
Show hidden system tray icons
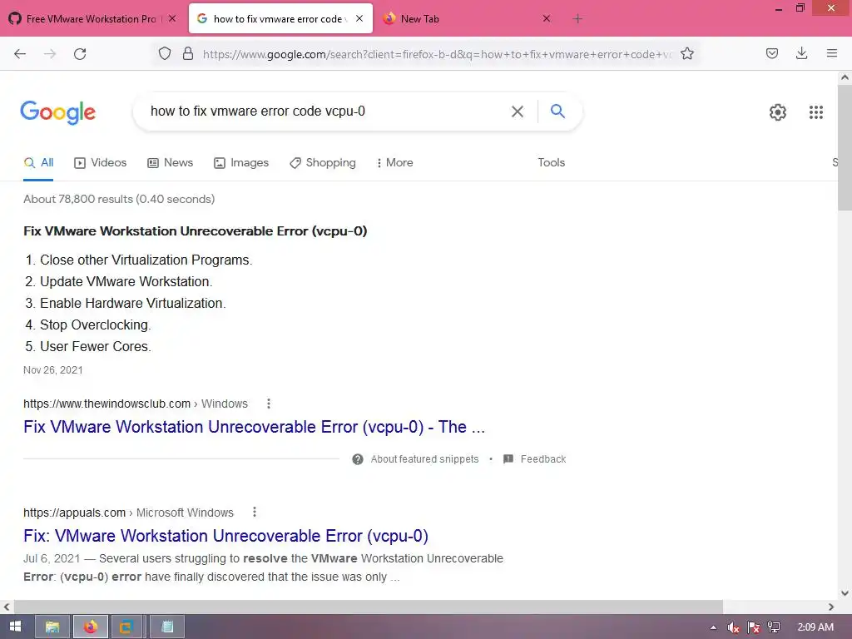pyautogui.click(x=713, y=627)
